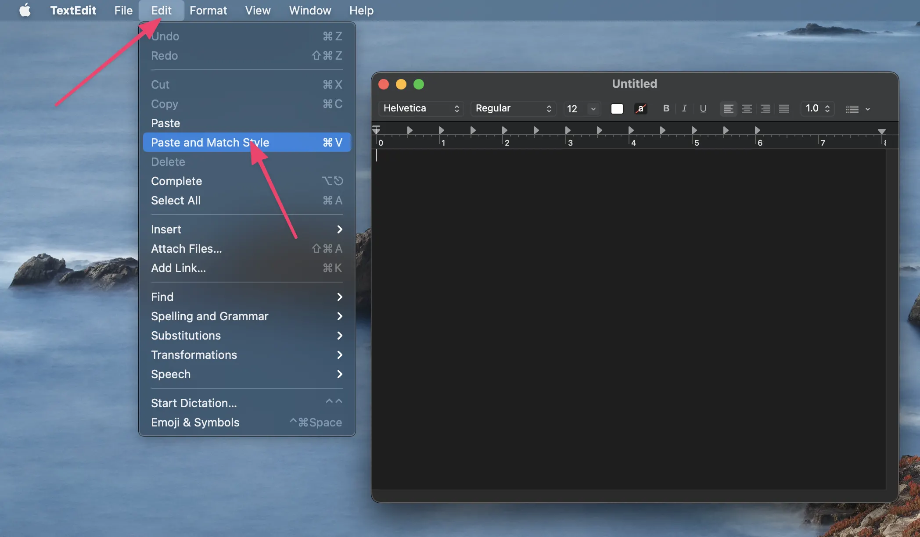Choose Paste and Match Style
The height and width of the screenshot is (537, 920).
(x=247, y=143)
